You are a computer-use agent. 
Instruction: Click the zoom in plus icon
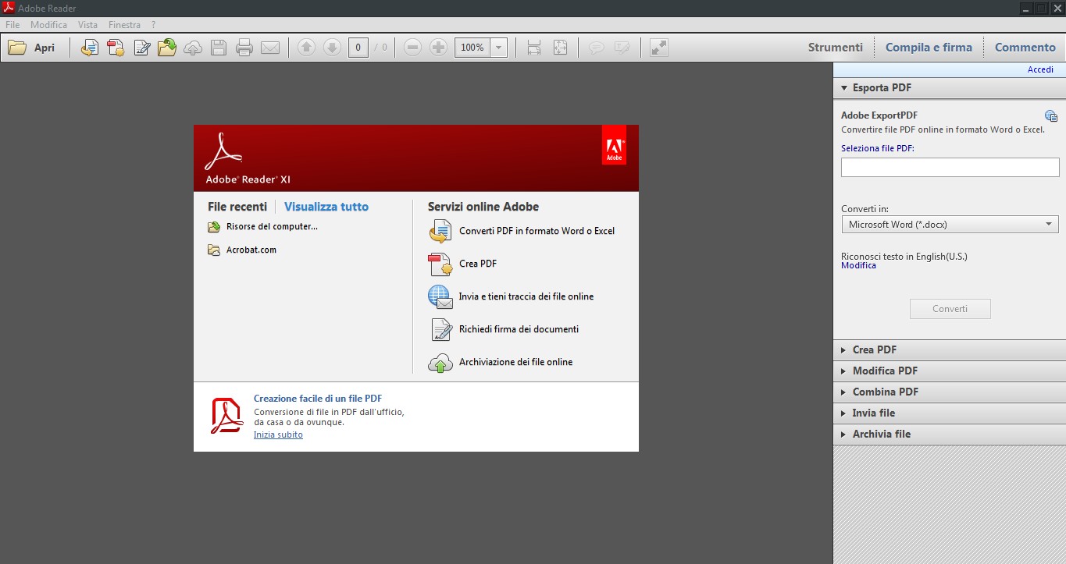point(439,48)
